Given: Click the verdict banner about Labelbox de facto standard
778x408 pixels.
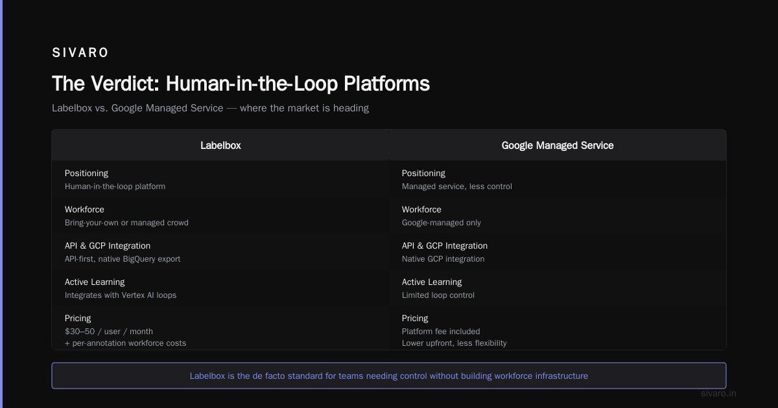Looking at the screenshot, I should [389, 376].
